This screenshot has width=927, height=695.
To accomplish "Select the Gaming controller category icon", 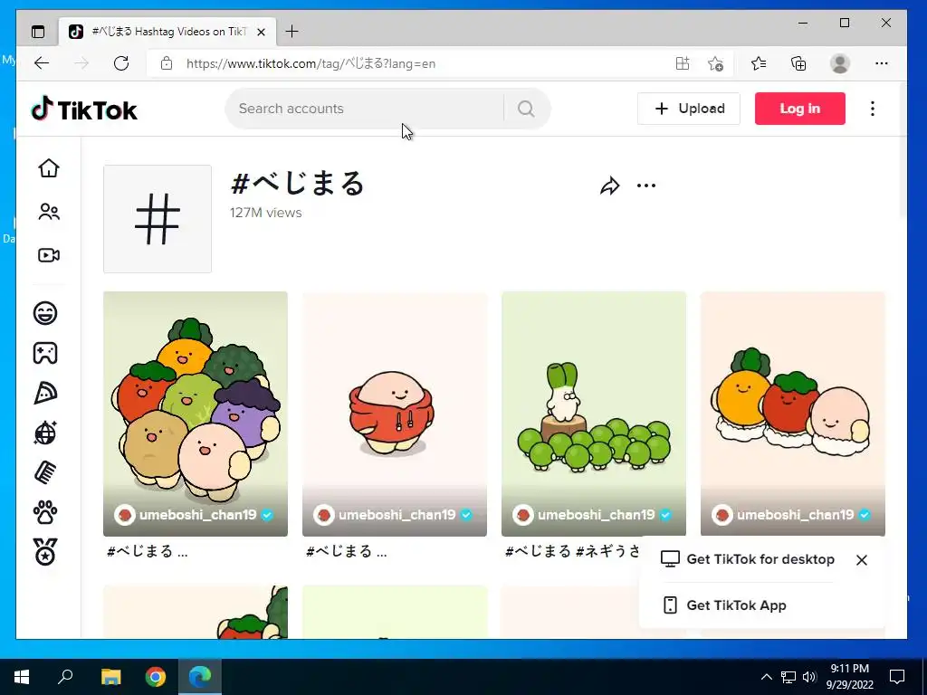I will point(45,353).
